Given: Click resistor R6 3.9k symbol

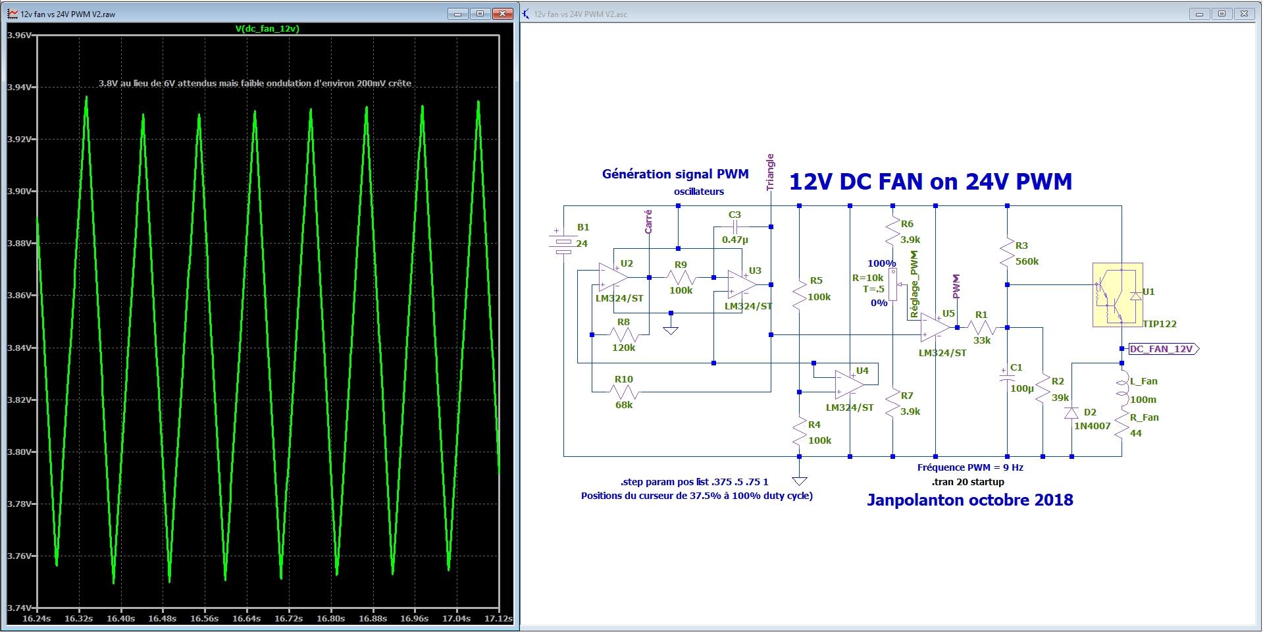Looking at the screenshot, I should coord(892,230).
